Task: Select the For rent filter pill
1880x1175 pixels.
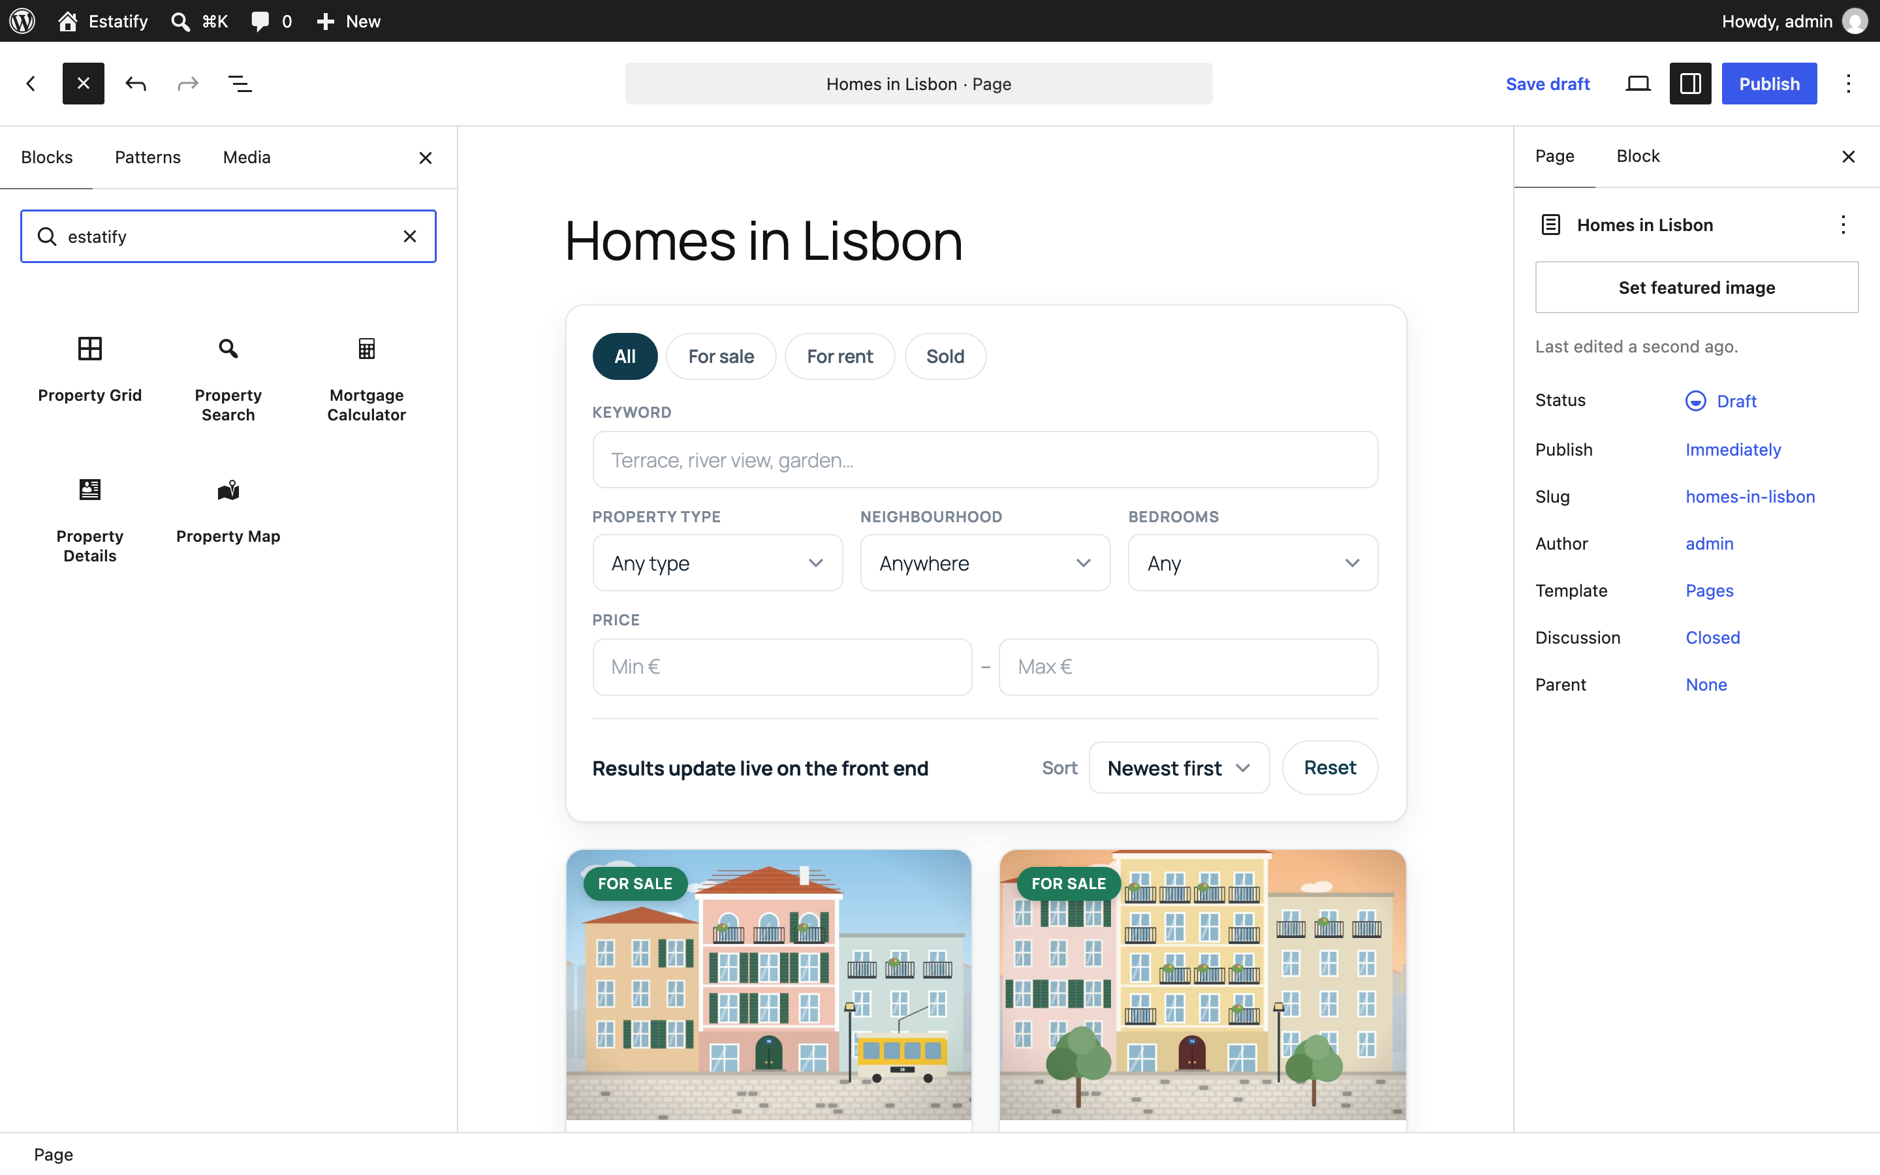Action: pos(839,356)
